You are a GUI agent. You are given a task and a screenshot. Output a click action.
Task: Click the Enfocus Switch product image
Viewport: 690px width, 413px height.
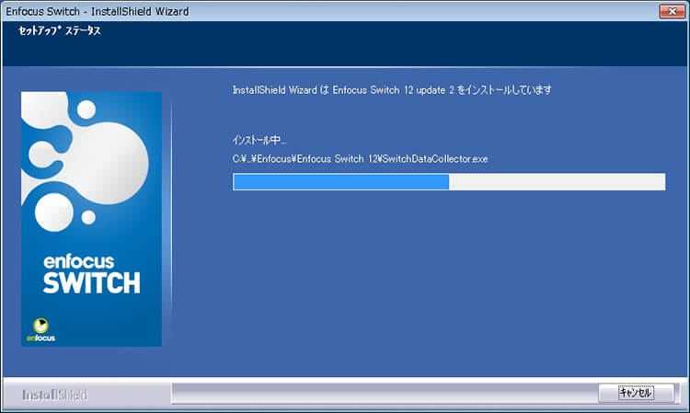(91, 219)
